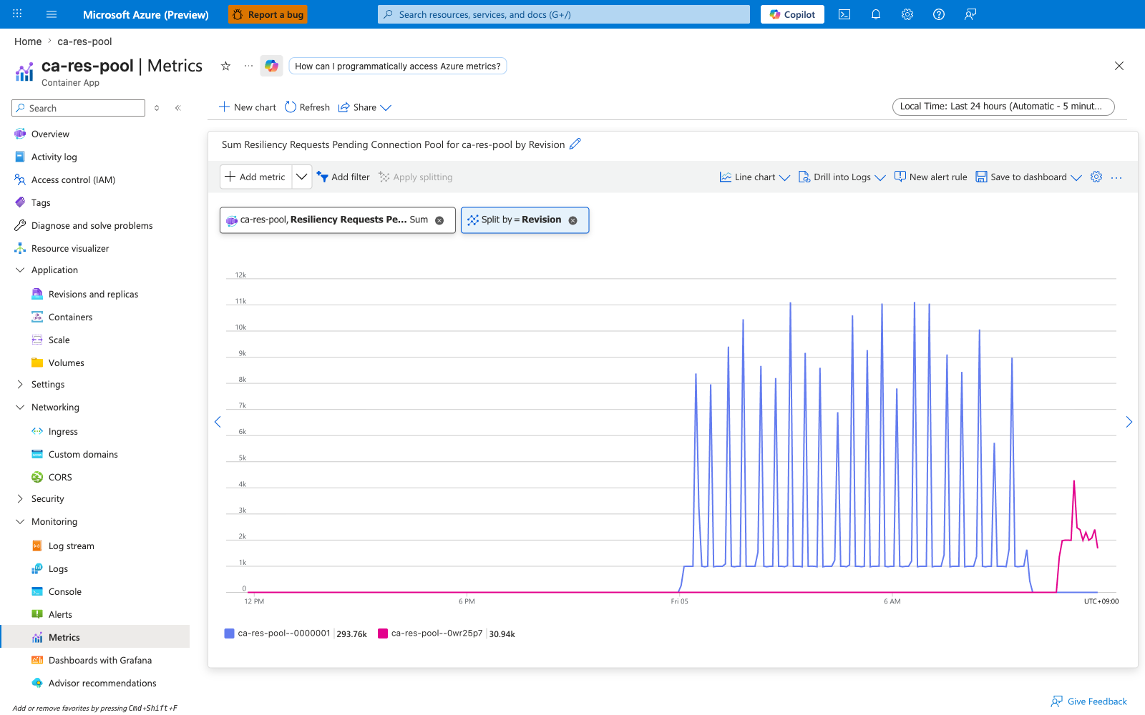Edit chart title with pencil icon

tap(575, 144)
